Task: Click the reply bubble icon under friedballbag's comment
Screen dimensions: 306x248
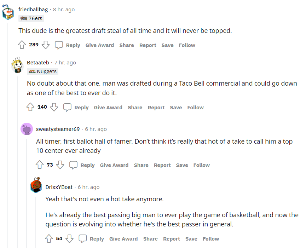Action: (59, 45)
